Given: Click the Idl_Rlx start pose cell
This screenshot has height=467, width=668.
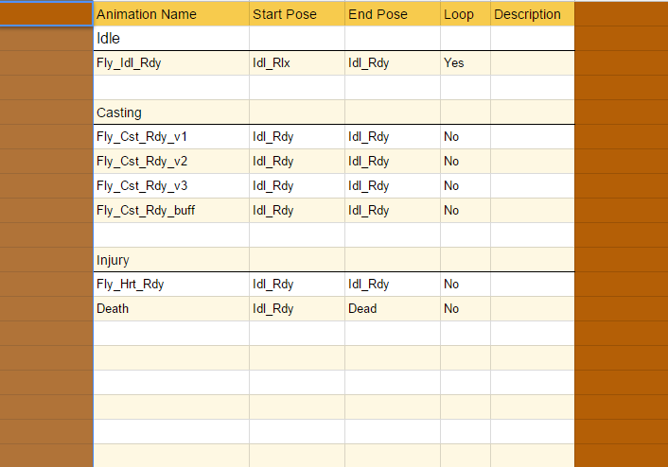Looking at the screenshot, I should pyautogui.click(x=297, y=63).
